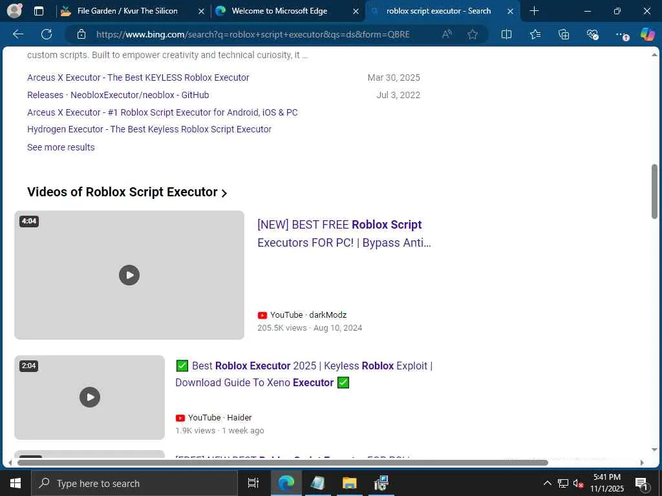Open the notepad-like app on taskbar
662x496 pixels.
click(x=318, y=483)
